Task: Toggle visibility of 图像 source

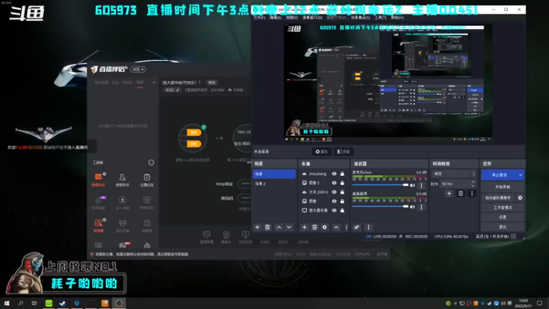Action: (334, 201)
